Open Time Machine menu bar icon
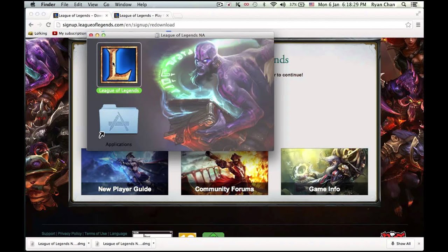This screenshot has height=252, width=448. tap(255, 5)
